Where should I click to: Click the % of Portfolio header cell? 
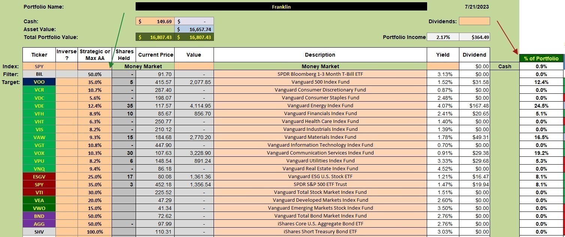(x=541, y=58)
